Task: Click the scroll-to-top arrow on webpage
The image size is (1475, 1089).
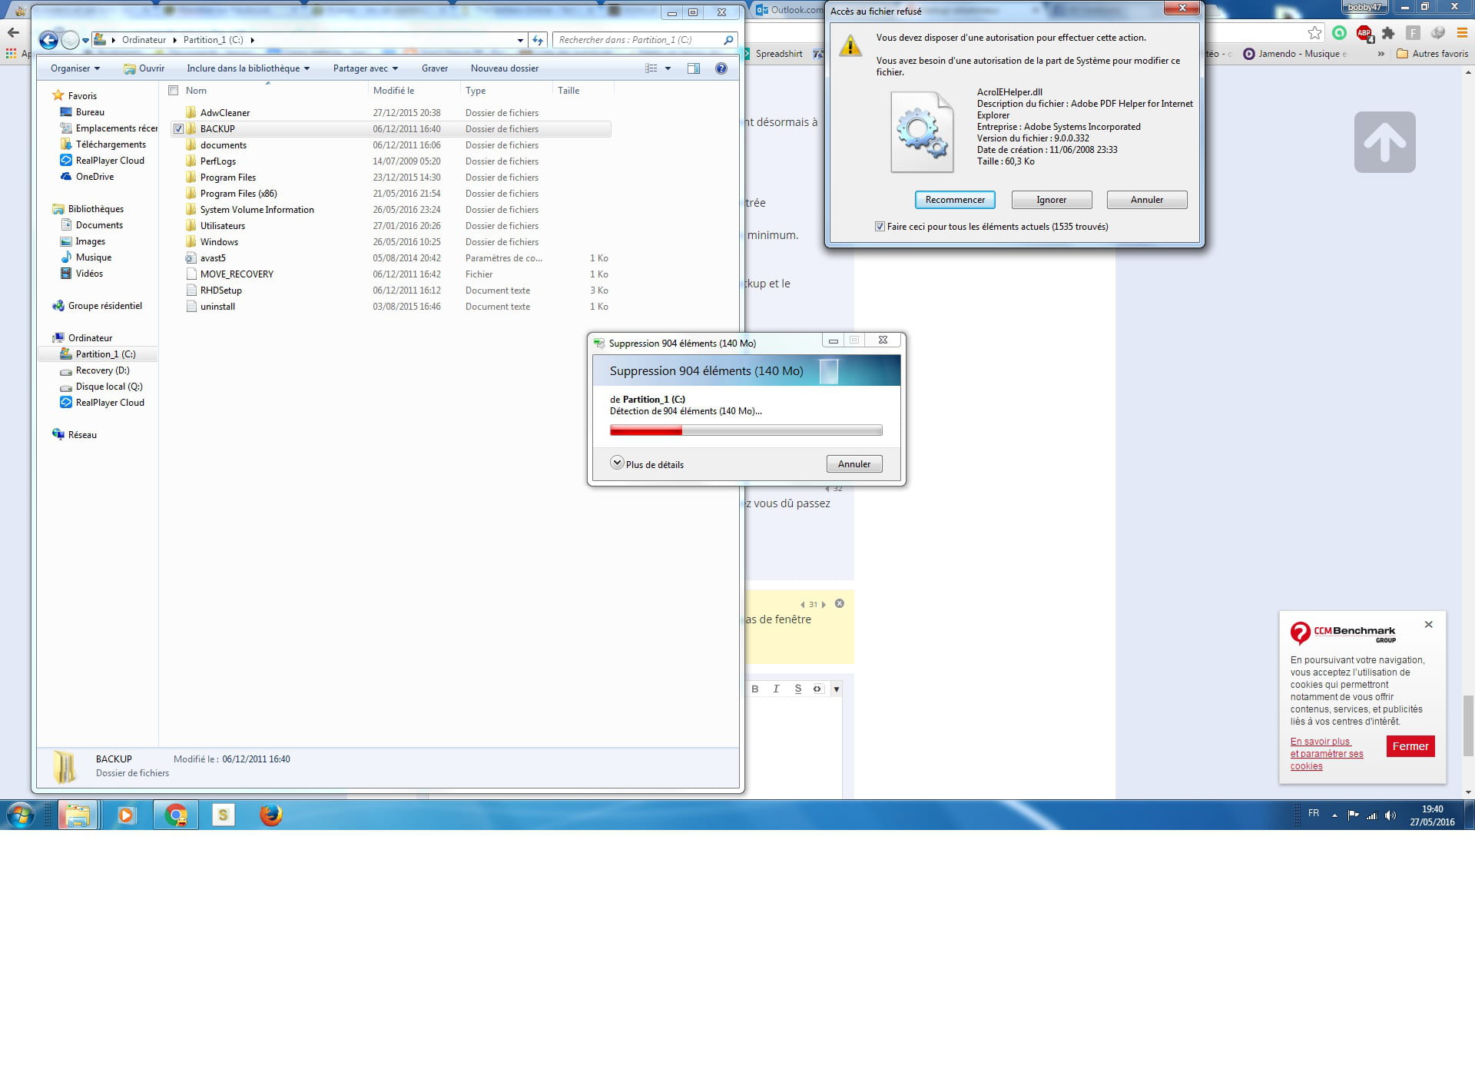Action: point(1384,142)
